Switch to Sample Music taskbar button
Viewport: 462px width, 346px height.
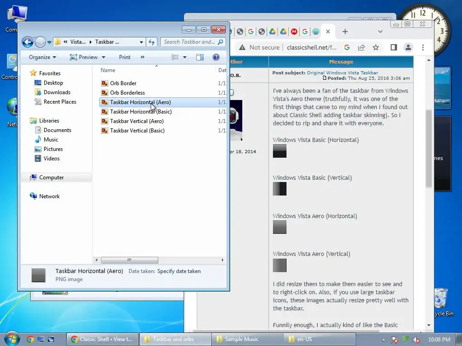248,339
